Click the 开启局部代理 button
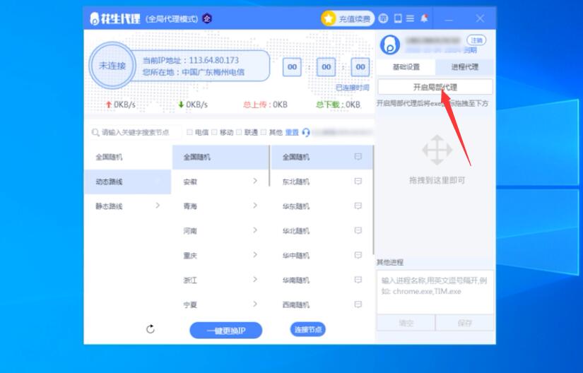The width and height of the screenshot is (583, 373). [x=435, y=87]
